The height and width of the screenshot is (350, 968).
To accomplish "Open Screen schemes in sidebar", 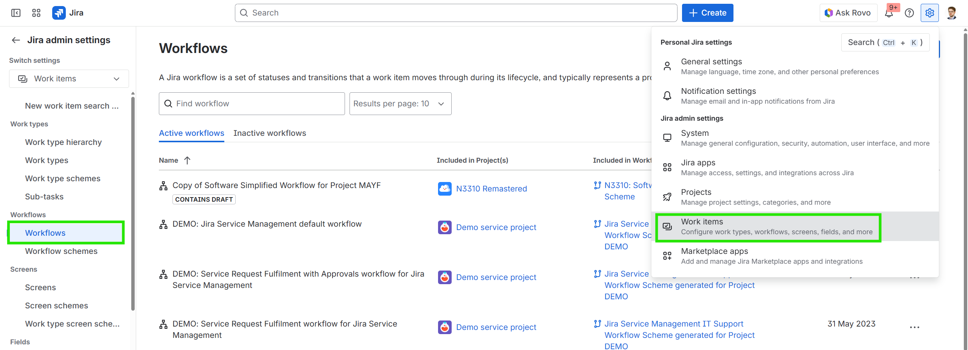I will click(56, 306).
